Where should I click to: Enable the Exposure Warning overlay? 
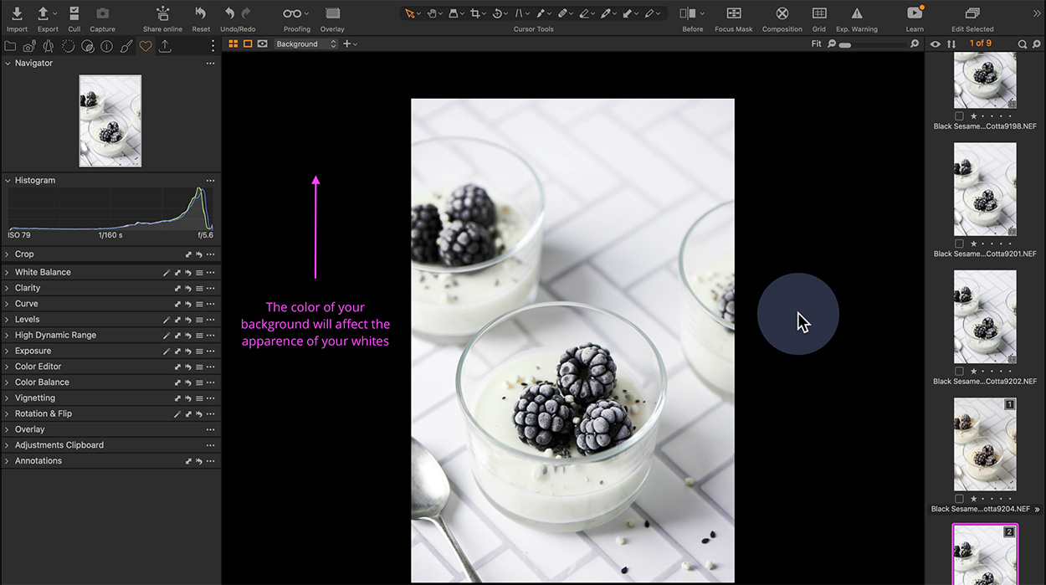click(x=856, y=13)
